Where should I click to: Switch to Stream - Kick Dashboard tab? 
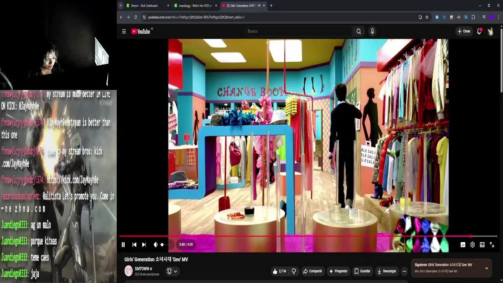tap(144, 6)
